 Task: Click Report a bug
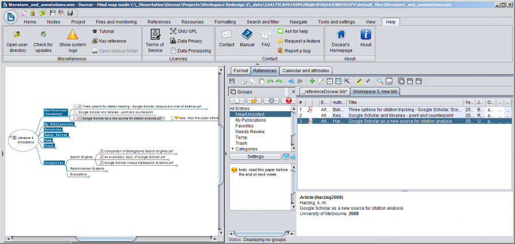point(294,51)
